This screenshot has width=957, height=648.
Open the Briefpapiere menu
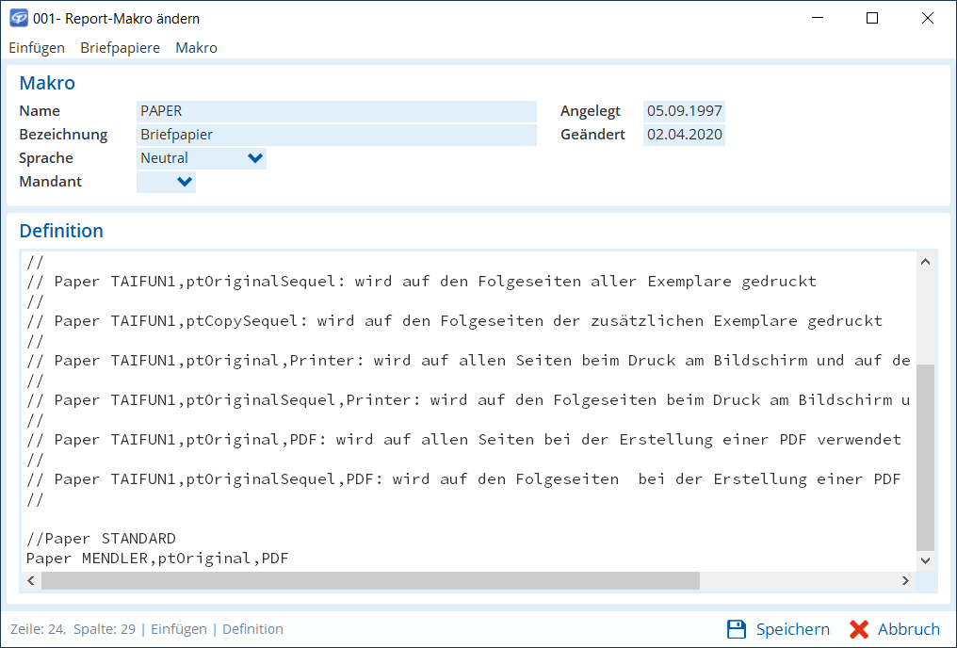(120, 48)
